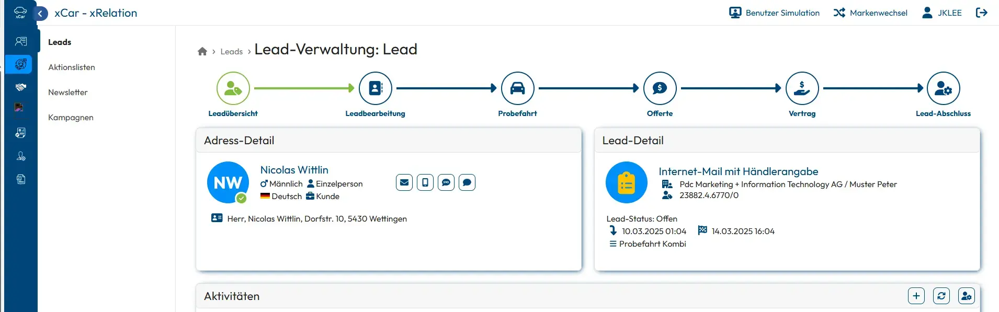Collapse the sidebar with chevron arrow

40,14
